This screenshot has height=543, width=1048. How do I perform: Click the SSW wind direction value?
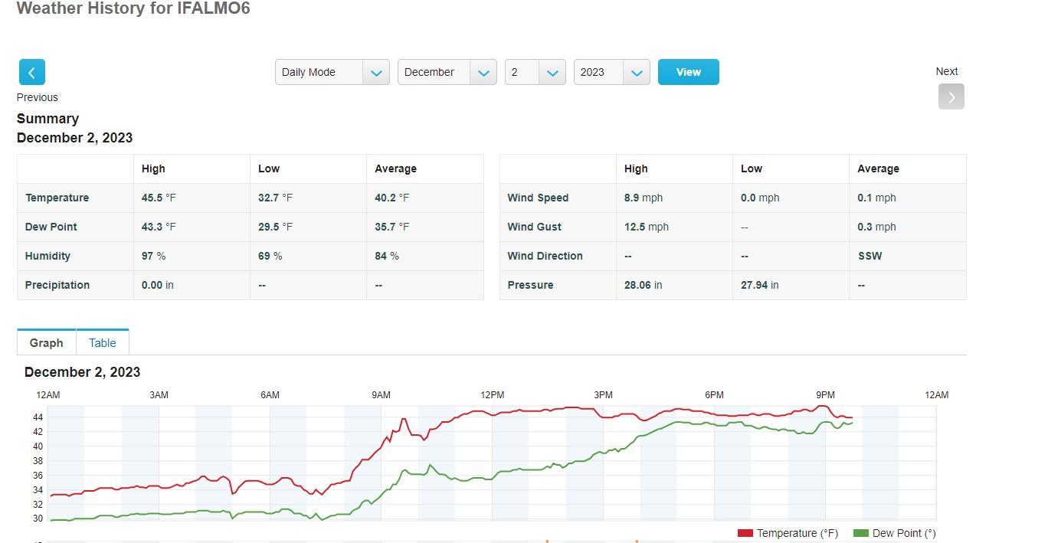(x=870, y=256)
